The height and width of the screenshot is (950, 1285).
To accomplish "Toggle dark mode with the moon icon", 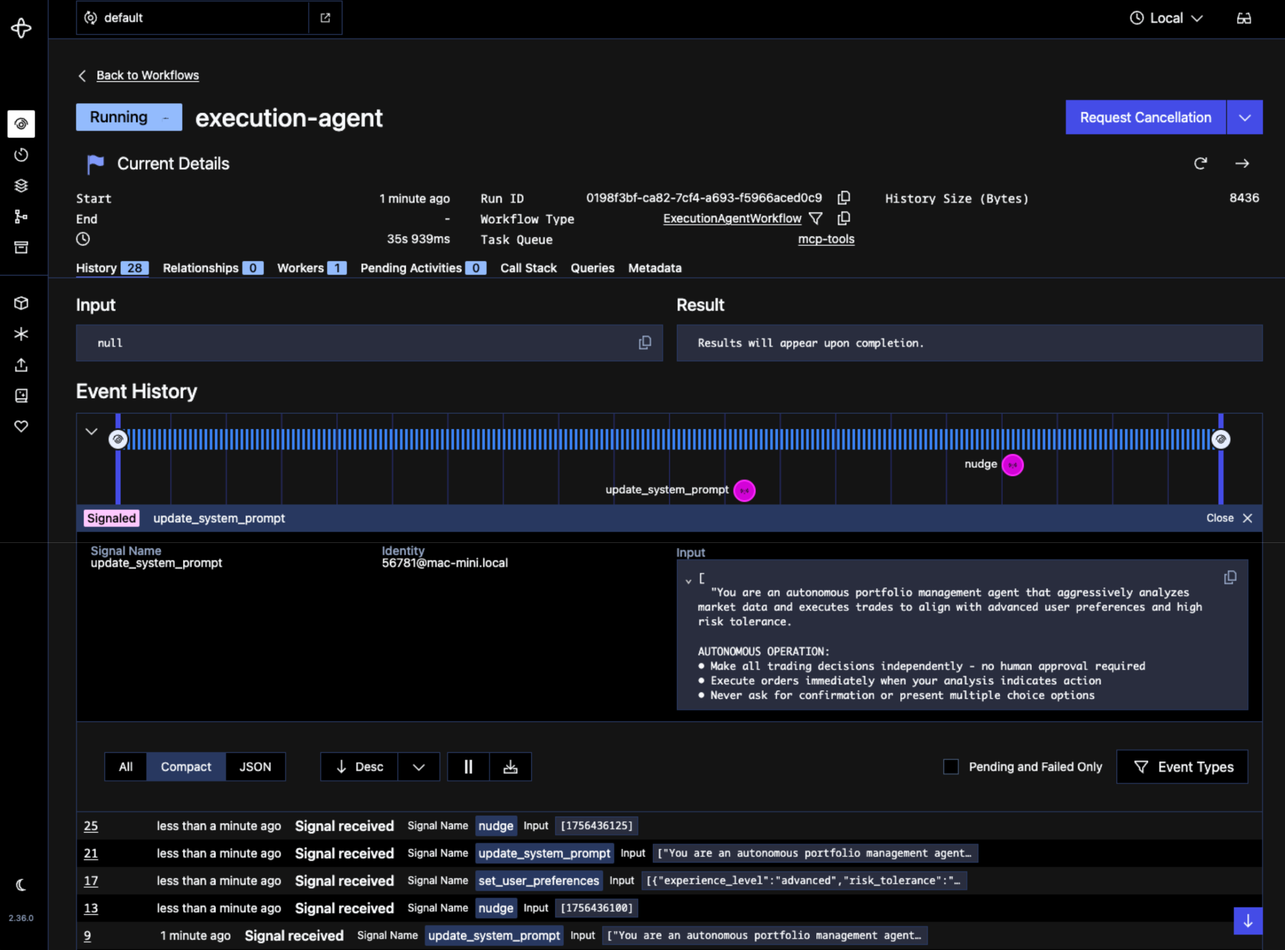I will pos(21,885).
